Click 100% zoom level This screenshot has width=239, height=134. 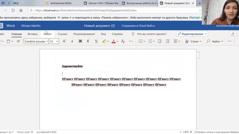tap(186, 132)
